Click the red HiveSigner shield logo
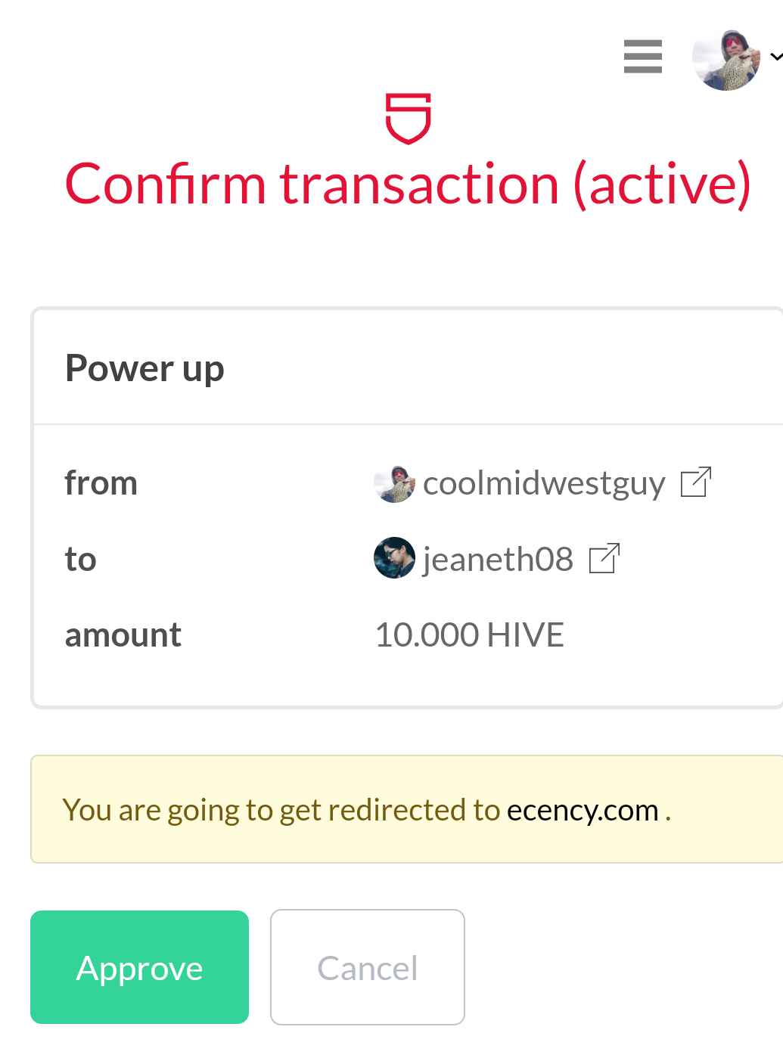Image resolution: width=783 pixels, height=1061 pixels. pyautogui.click(x=409, y=118)
